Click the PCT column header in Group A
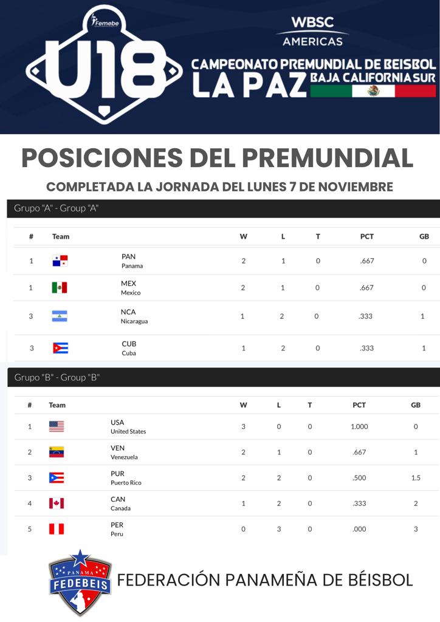440x622 pixels. point(366,236)
